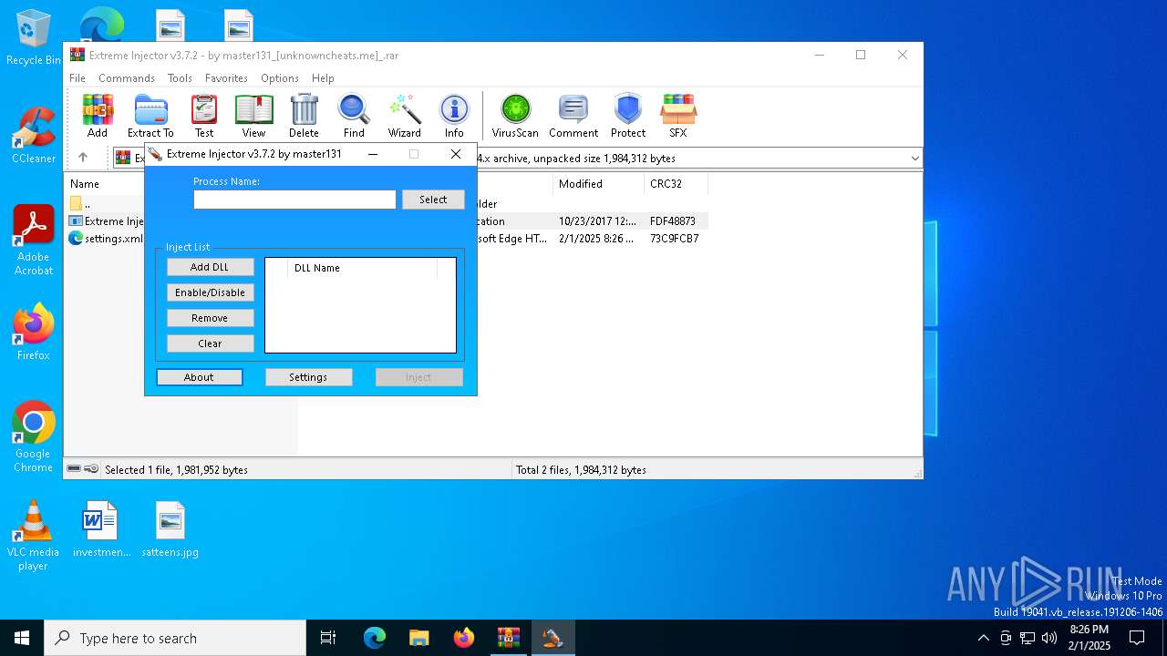Screen dimensions: 1167x656
Task: Select satteens.jpg file on desktop
Action: [x=170, y=529]
